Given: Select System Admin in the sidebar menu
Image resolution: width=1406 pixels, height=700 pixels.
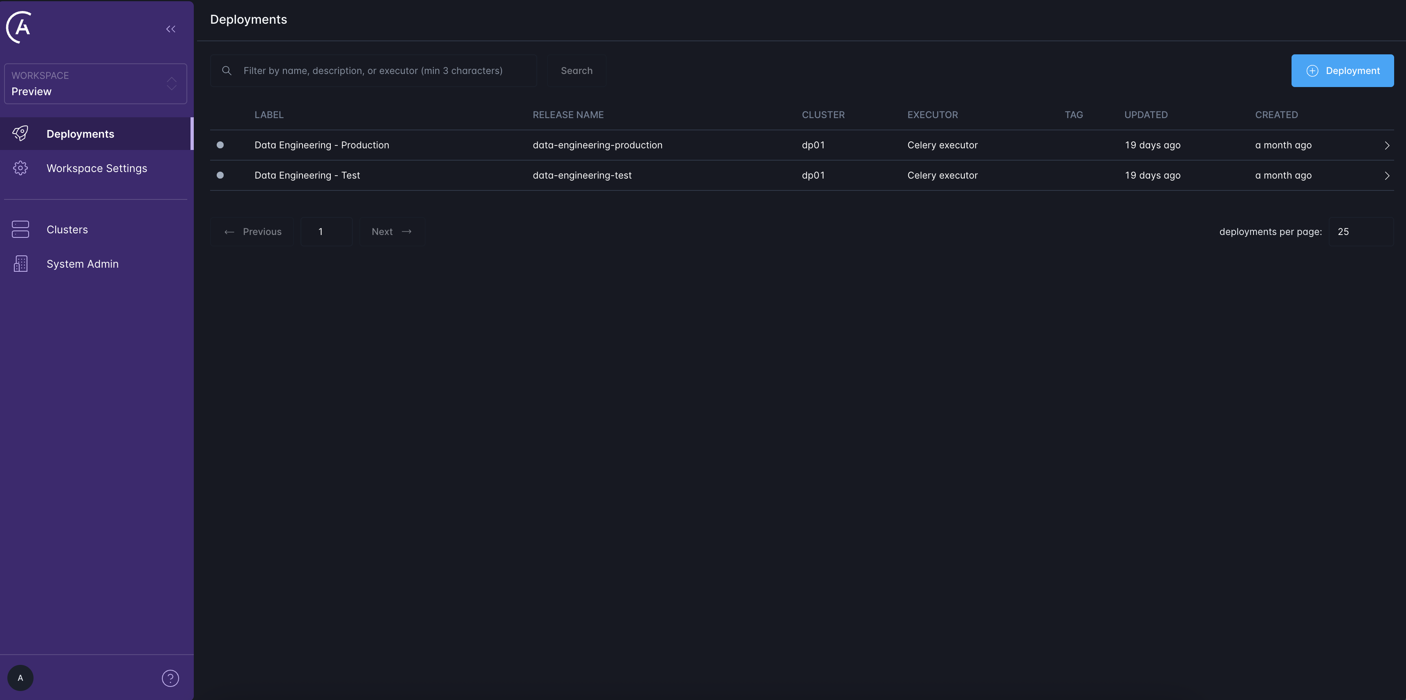Looking at the screenshot, I should pyautogui.click(x=83, y=264).
